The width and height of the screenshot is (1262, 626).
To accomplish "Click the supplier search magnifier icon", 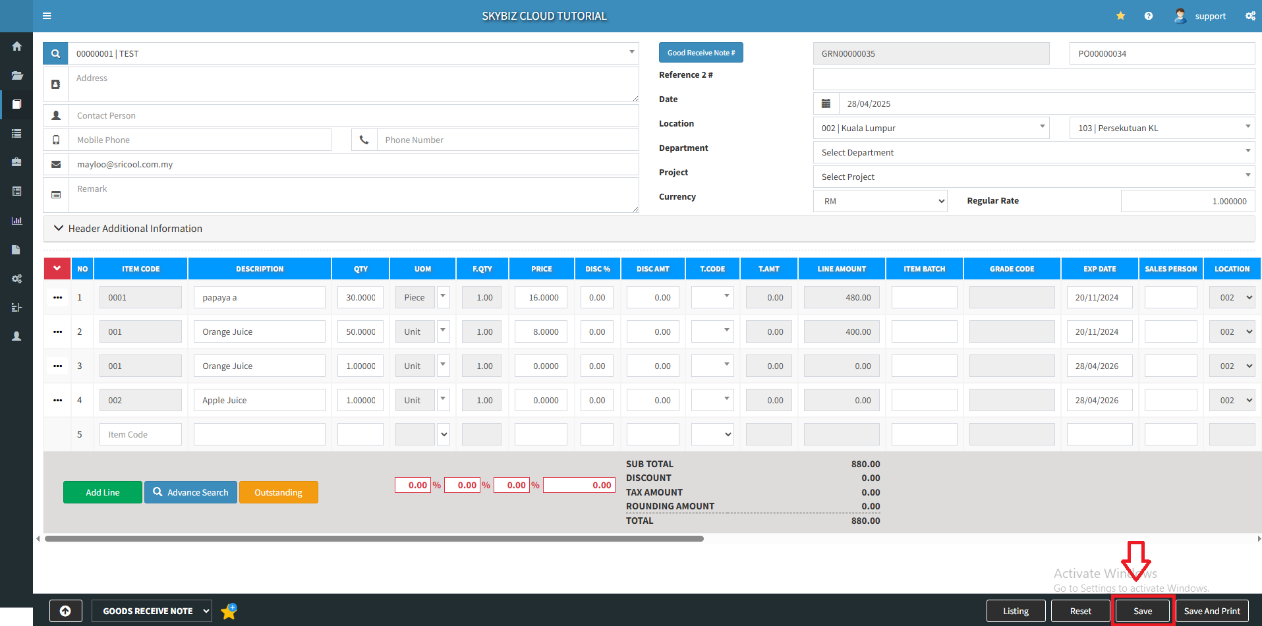I will pos(56,54).
